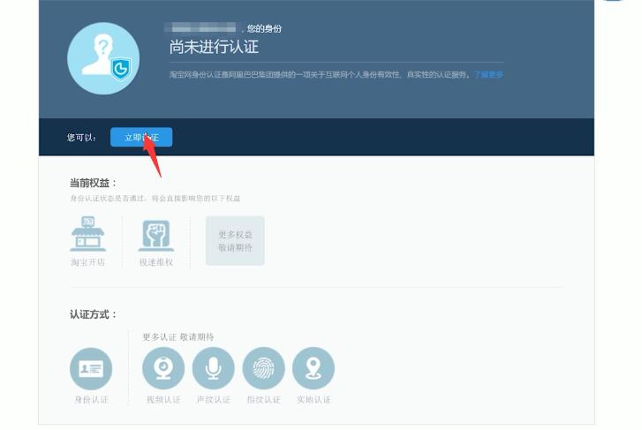Choose the 声纹认证 microphone icon
The width and height of the screenshot is (642, 430).
[214, 368]
